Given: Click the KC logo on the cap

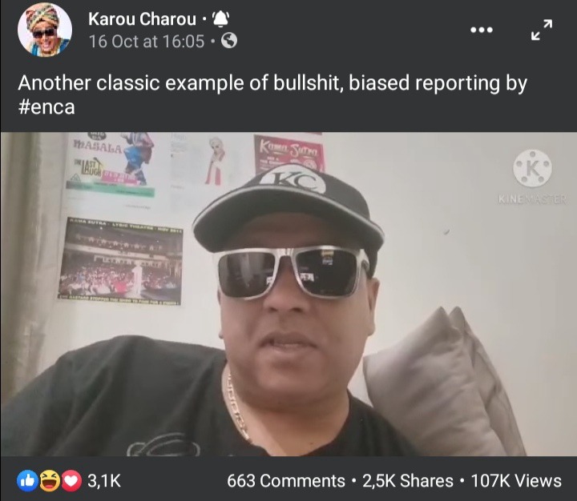Looking at the screenshot, I should point(298,182).
